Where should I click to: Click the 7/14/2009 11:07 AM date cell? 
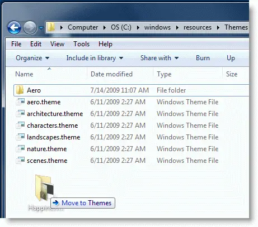click(x=120, y=90)
